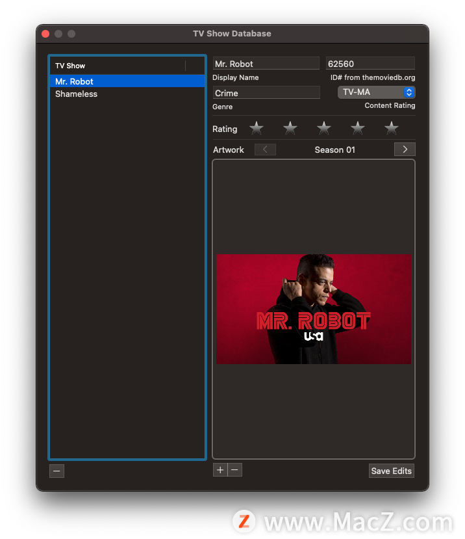The width and height of the screenshot is (465, 539).
Task: Go to next season artwork
Action: tap(405, 149)
